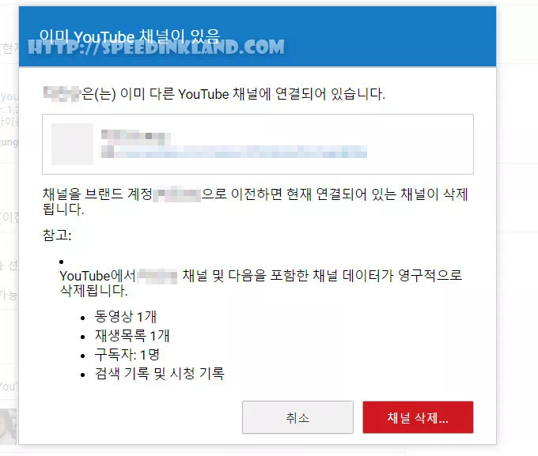This screenshot has height=456, width=538.
Task: Click the 구독자: 1명 list item
Action: click(x=127, y=355)
